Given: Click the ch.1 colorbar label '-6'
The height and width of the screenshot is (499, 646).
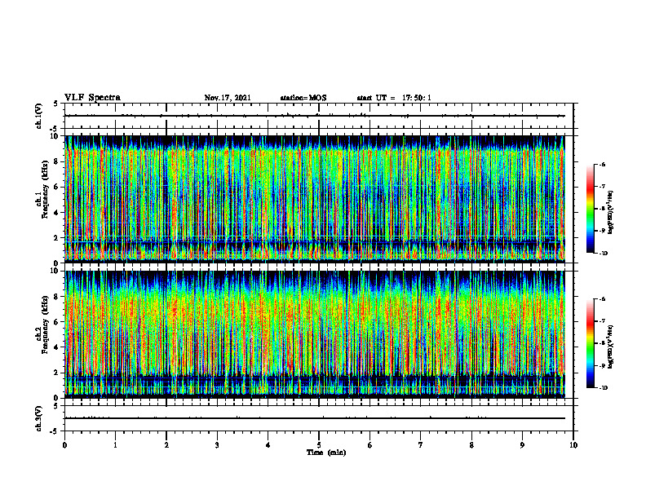Looking at the screenshot, I should 601,164.
